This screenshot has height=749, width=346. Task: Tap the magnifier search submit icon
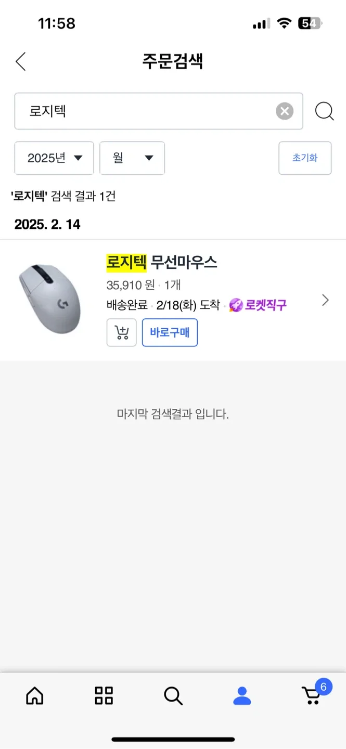pos(324,111)
